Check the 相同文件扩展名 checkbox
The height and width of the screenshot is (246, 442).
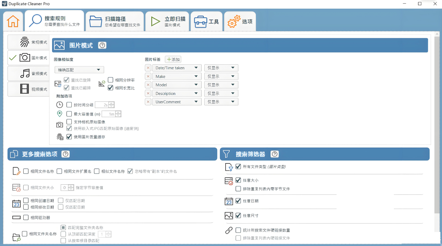coord(59,171)
